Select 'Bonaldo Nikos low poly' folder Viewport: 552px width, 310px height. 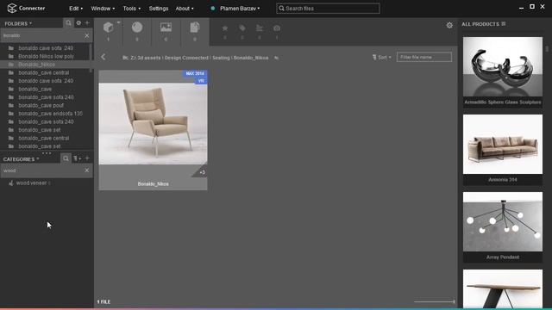[x=46, y=56]
